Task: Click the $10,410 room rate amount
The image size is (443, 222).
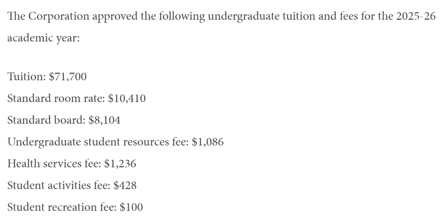Action: [127, 98]
